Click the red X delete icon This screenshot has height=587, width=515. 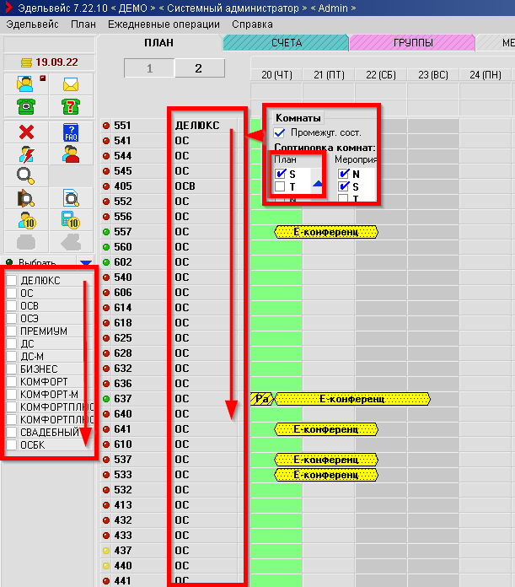(25, 132)
